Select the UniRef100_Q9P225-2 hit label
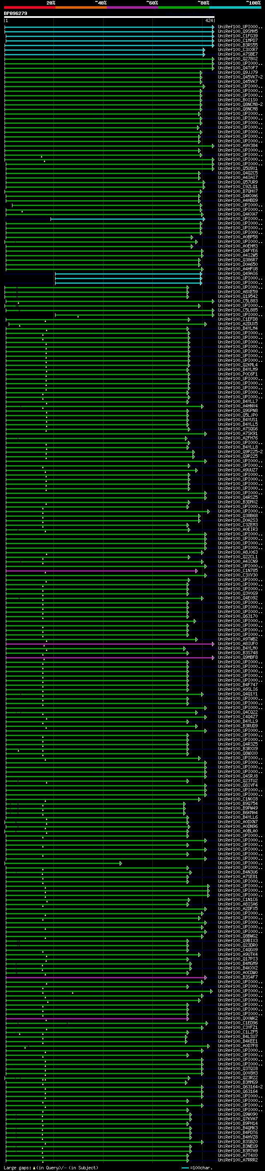Image resolution: width=265 pixels, height=1171 pixels. click(240, 452)
